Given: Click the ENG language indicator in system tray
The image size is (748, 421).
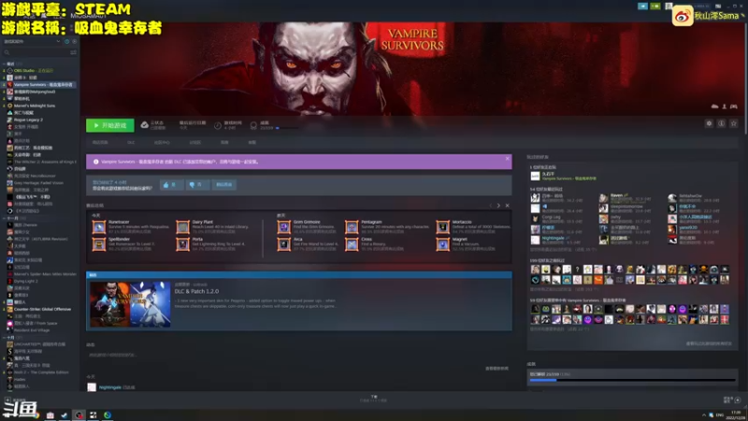Looking at the screenshot, I should pyautogui.click(x=720, y=414).
